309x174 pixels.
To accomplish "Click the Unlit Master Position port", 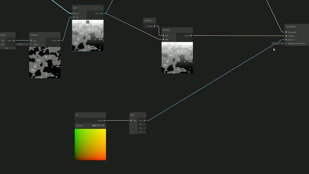I will [x=286, y=32].
